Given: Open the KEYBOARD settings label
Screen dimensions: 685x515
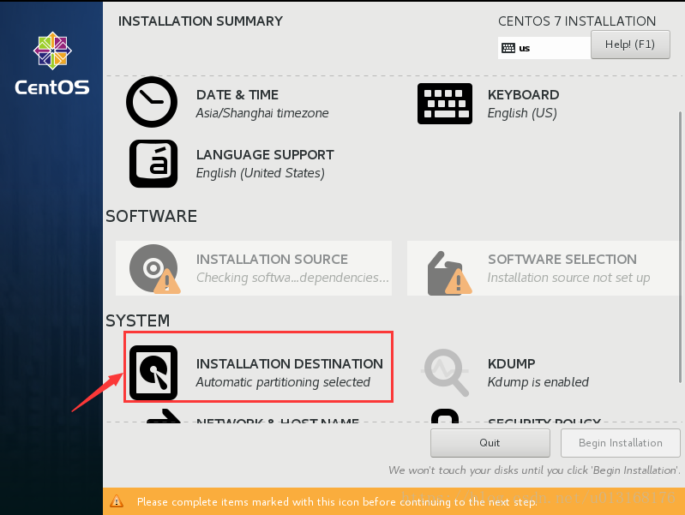Looking at the screenshot, I should coord(523,95).
